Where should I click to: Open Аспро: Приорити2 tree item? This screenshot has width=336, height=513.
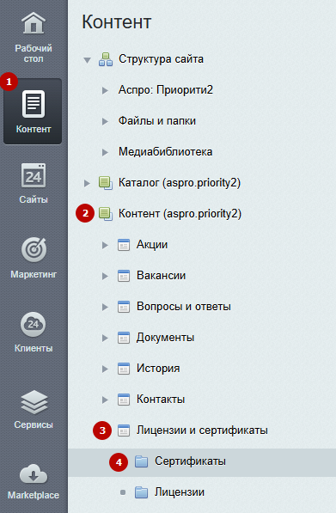(166, 90)
